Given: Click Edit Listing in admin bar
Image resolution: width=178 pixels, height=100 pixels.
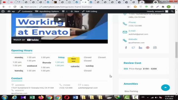Looking at the screenshot, I should (x=90, y=11).
